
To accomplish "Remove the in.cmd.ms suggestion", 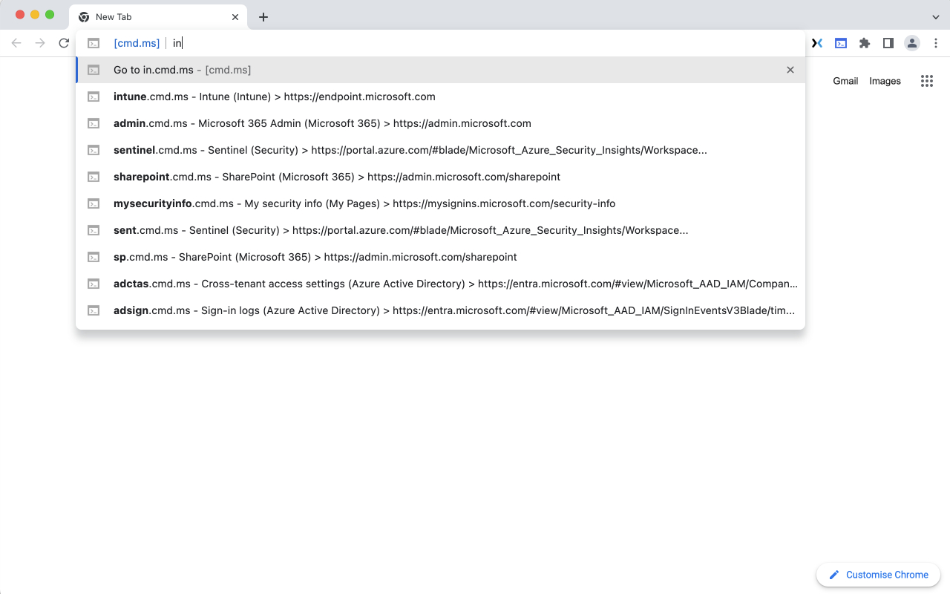I will coord(790,70).
